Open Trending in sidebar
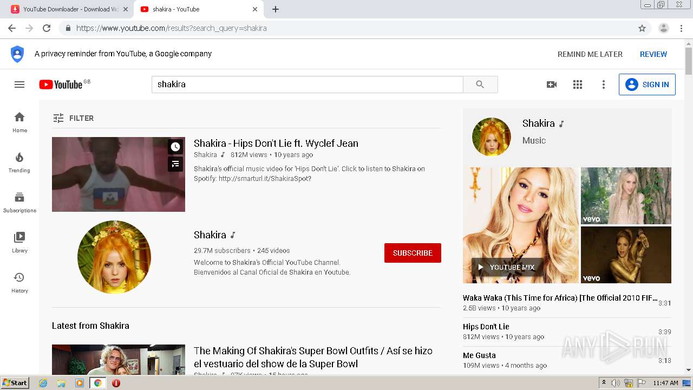This screenshot has height=390, width=693. tap(19, 162)
